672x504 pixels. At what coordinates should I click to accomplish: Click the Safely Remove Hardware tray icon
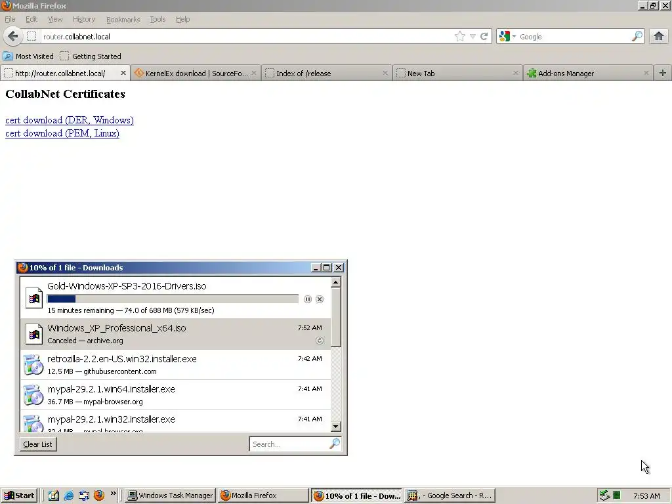point(604,495)
